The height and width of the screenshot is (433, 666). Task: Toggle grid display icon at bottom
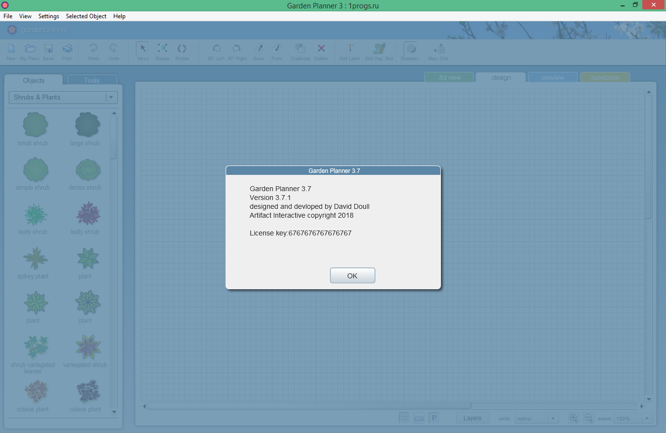pyautogui.click(x=404, y=418)
